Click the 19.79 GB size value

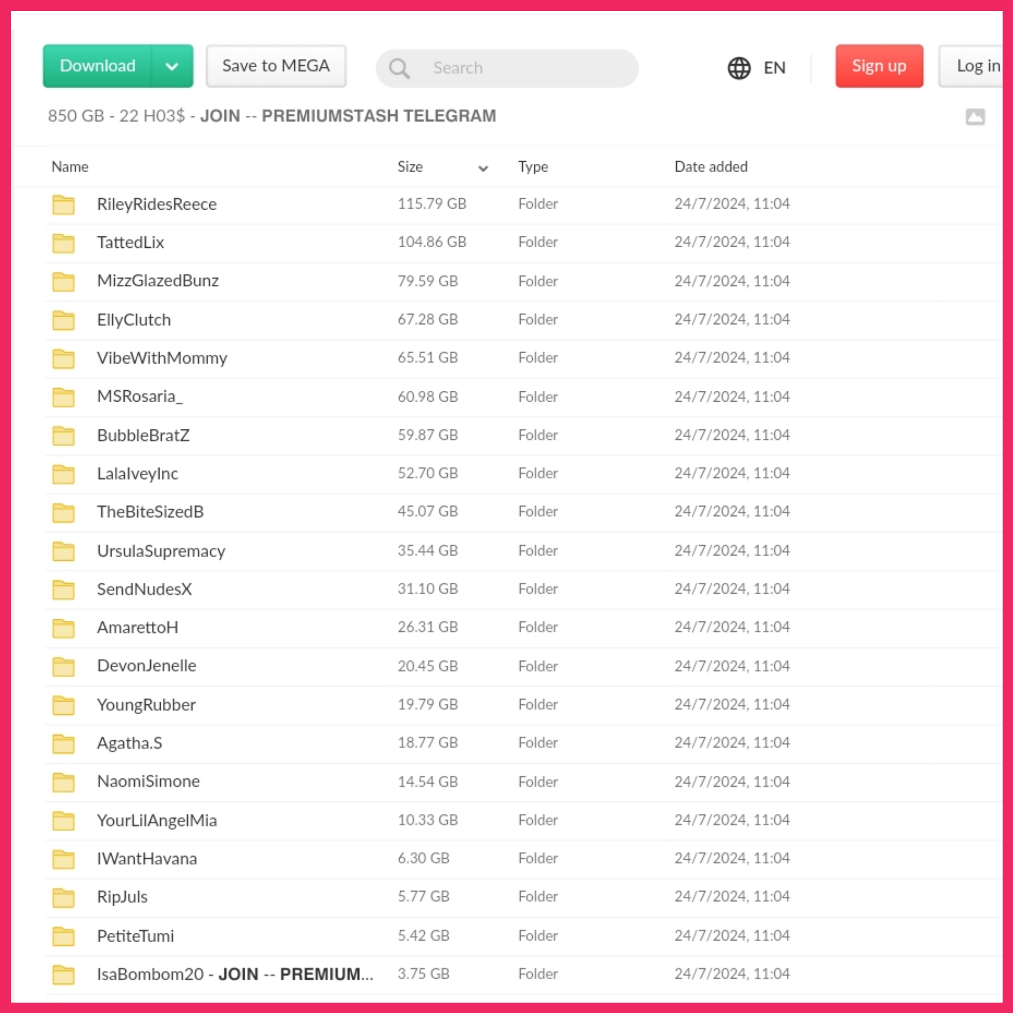(428, 704)
